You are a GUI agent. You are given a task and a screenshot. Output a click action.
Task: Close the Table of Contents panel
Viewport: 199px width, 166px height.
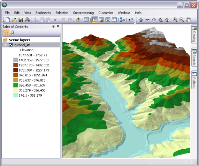[58, 26]
